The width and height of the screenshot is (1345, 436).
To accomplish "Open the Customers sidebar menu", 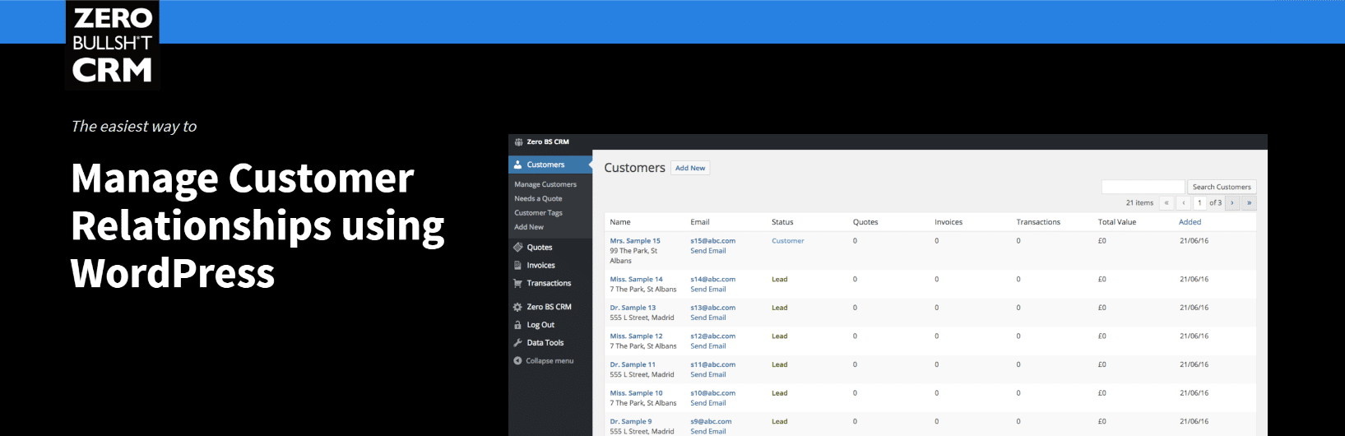I will click(550, 165).
